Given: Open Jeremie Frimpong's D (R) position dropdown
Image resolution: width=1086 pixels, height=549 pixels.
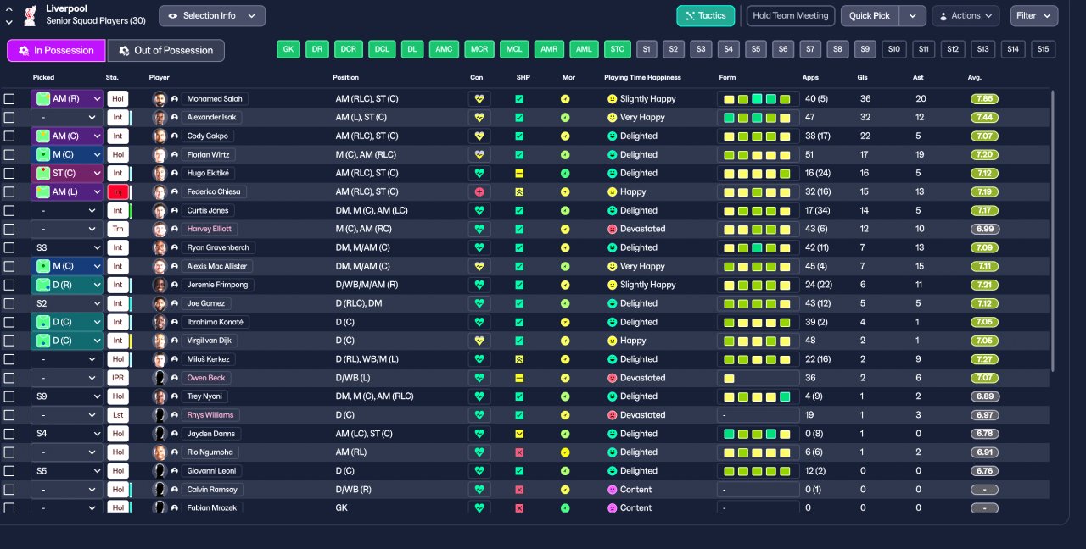Looking at the screenshot, I should [67, 285].
